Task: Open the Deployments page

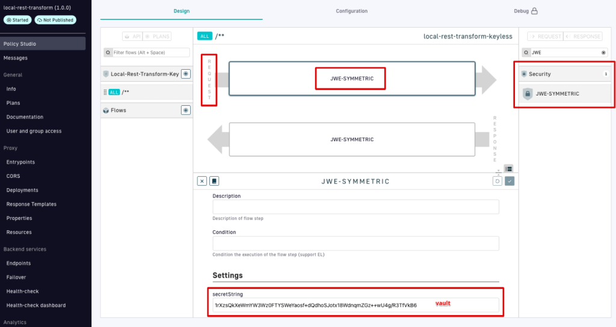Action: coord(22,190)
